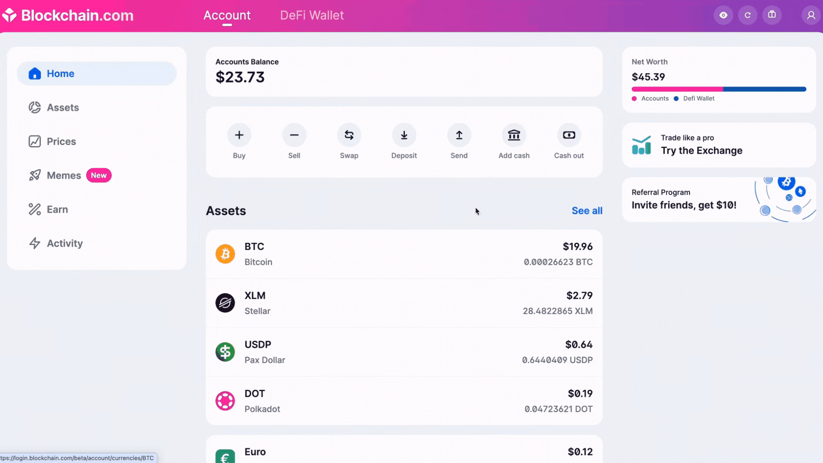Expand the BTC Bitcoin asset row
Screen dimensions: 823x463
(404, 254)
